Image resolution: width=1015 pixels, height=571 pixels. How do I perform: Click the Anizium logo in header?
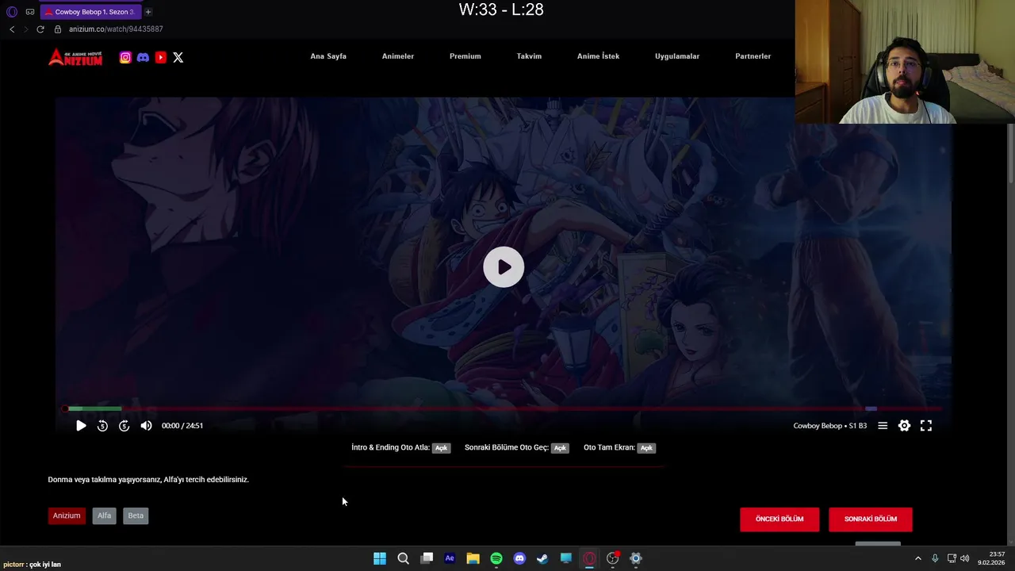pos(75,57)
